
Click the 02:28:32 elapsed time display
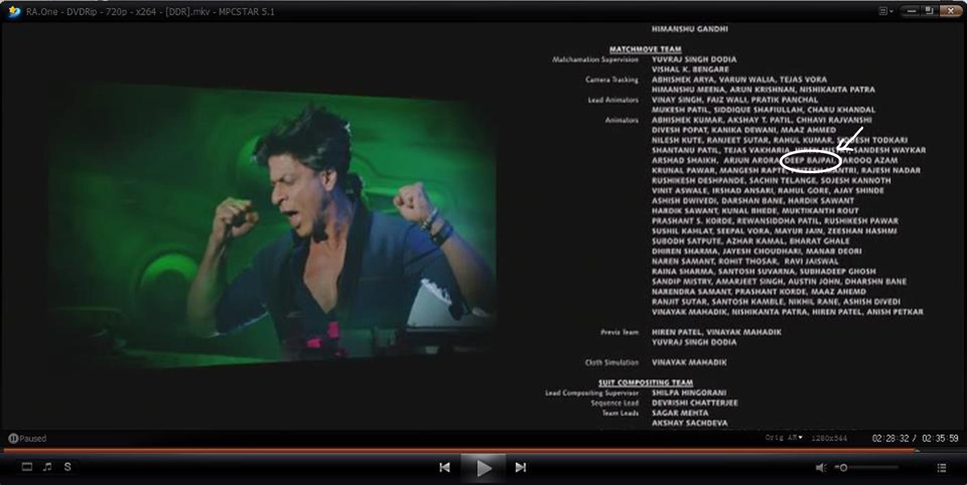[890, 438]
